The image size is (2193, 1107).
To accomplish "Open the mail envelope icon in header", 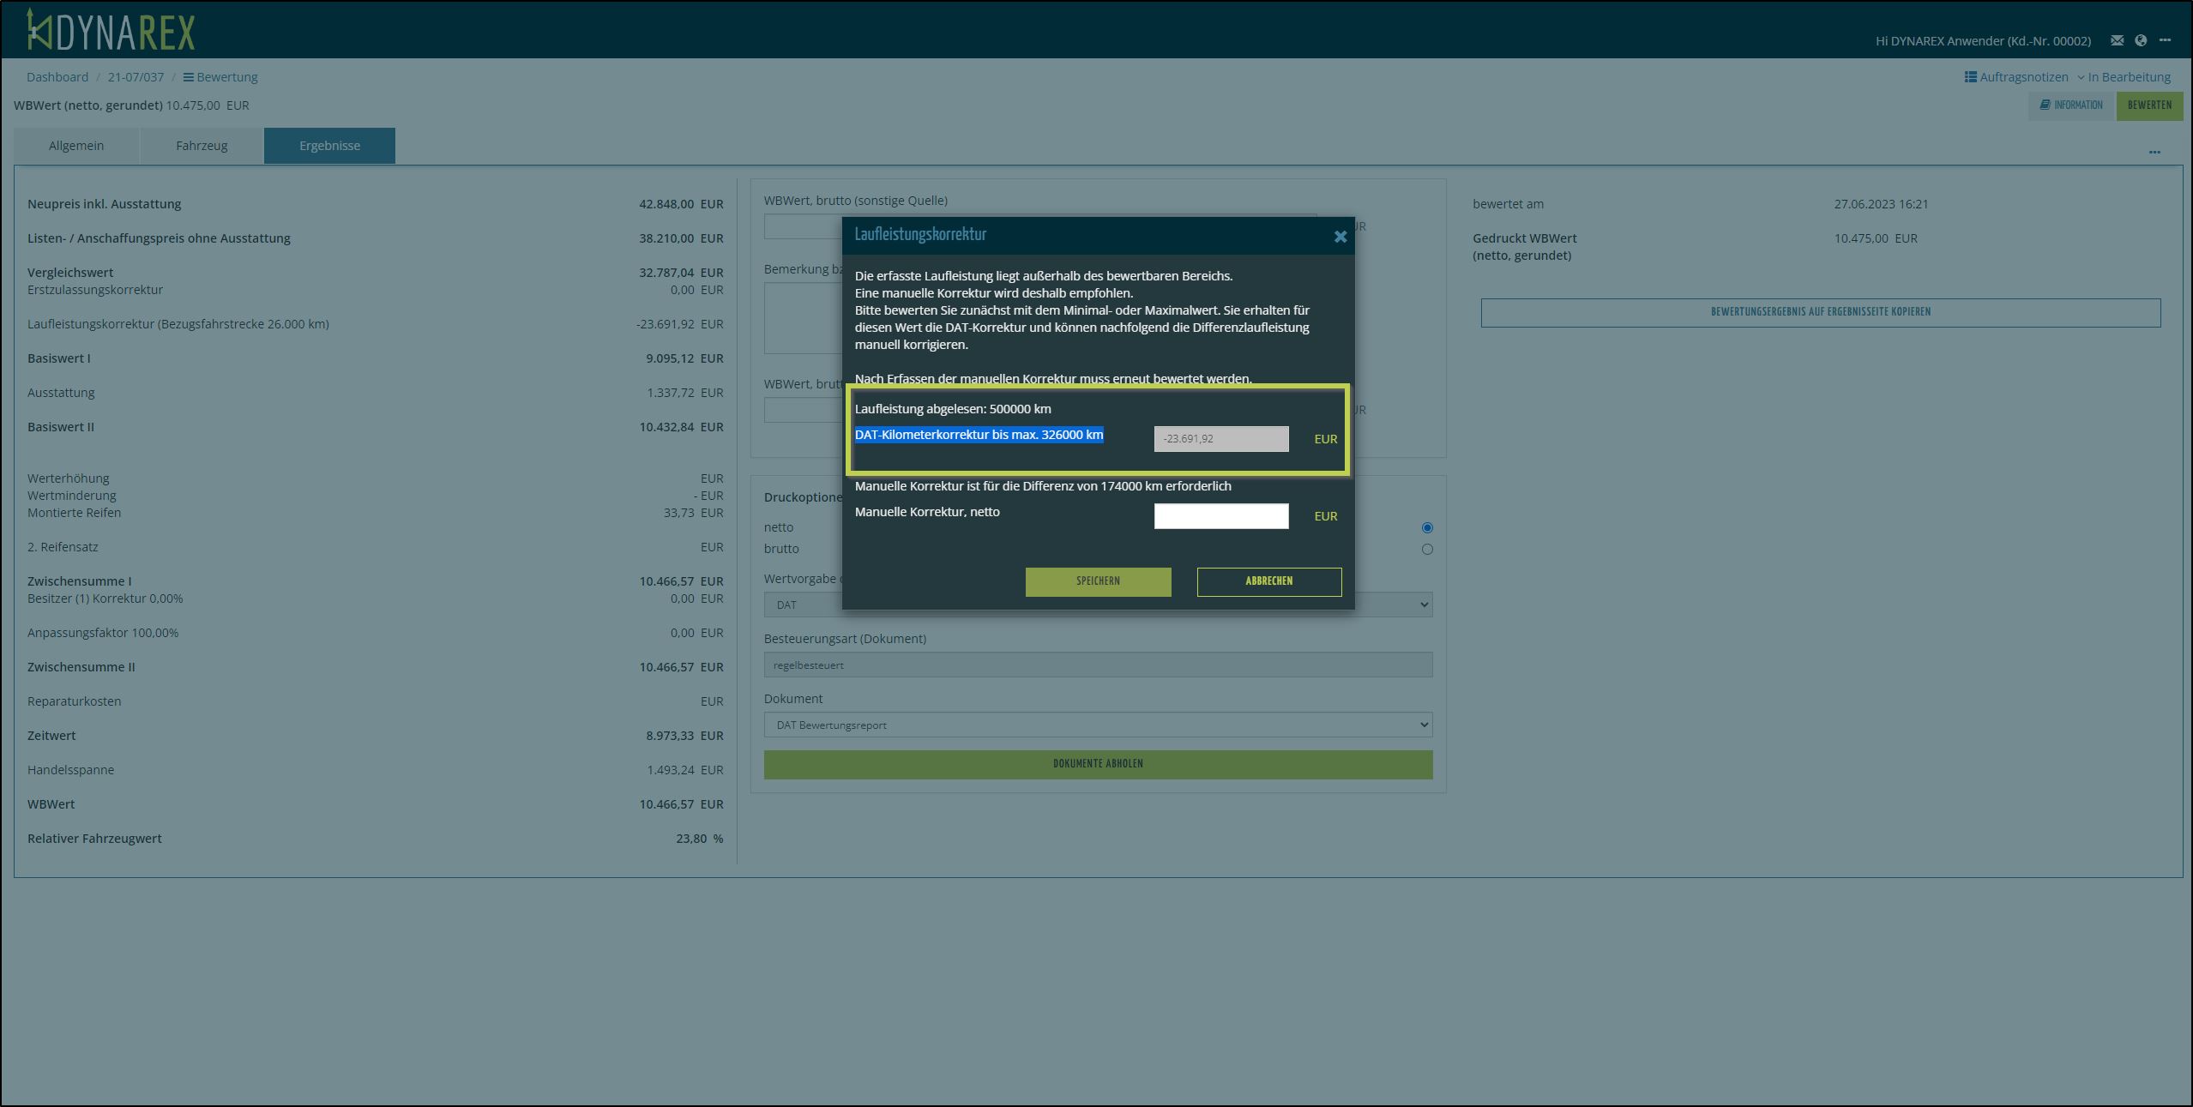I will point(2117,40).
